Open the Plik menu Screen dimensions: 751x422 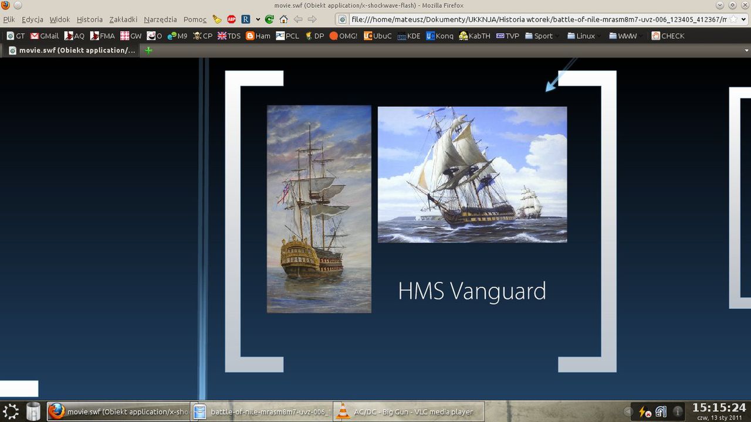click(9, 19)
